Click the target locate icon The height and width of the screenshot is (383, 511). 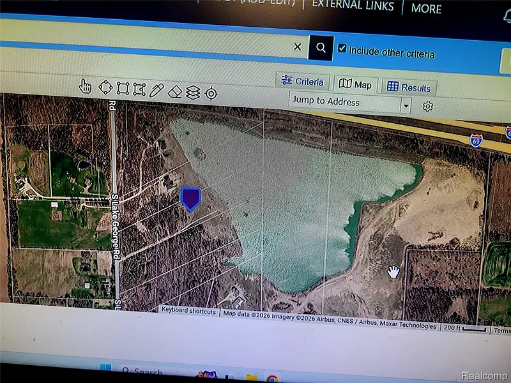(211, 94)
